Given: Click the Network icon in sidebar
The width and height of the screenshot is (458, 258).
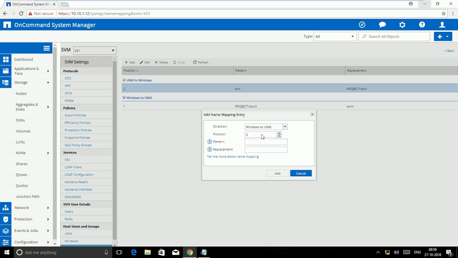Looking at the screenshot, I should [6, 208].
